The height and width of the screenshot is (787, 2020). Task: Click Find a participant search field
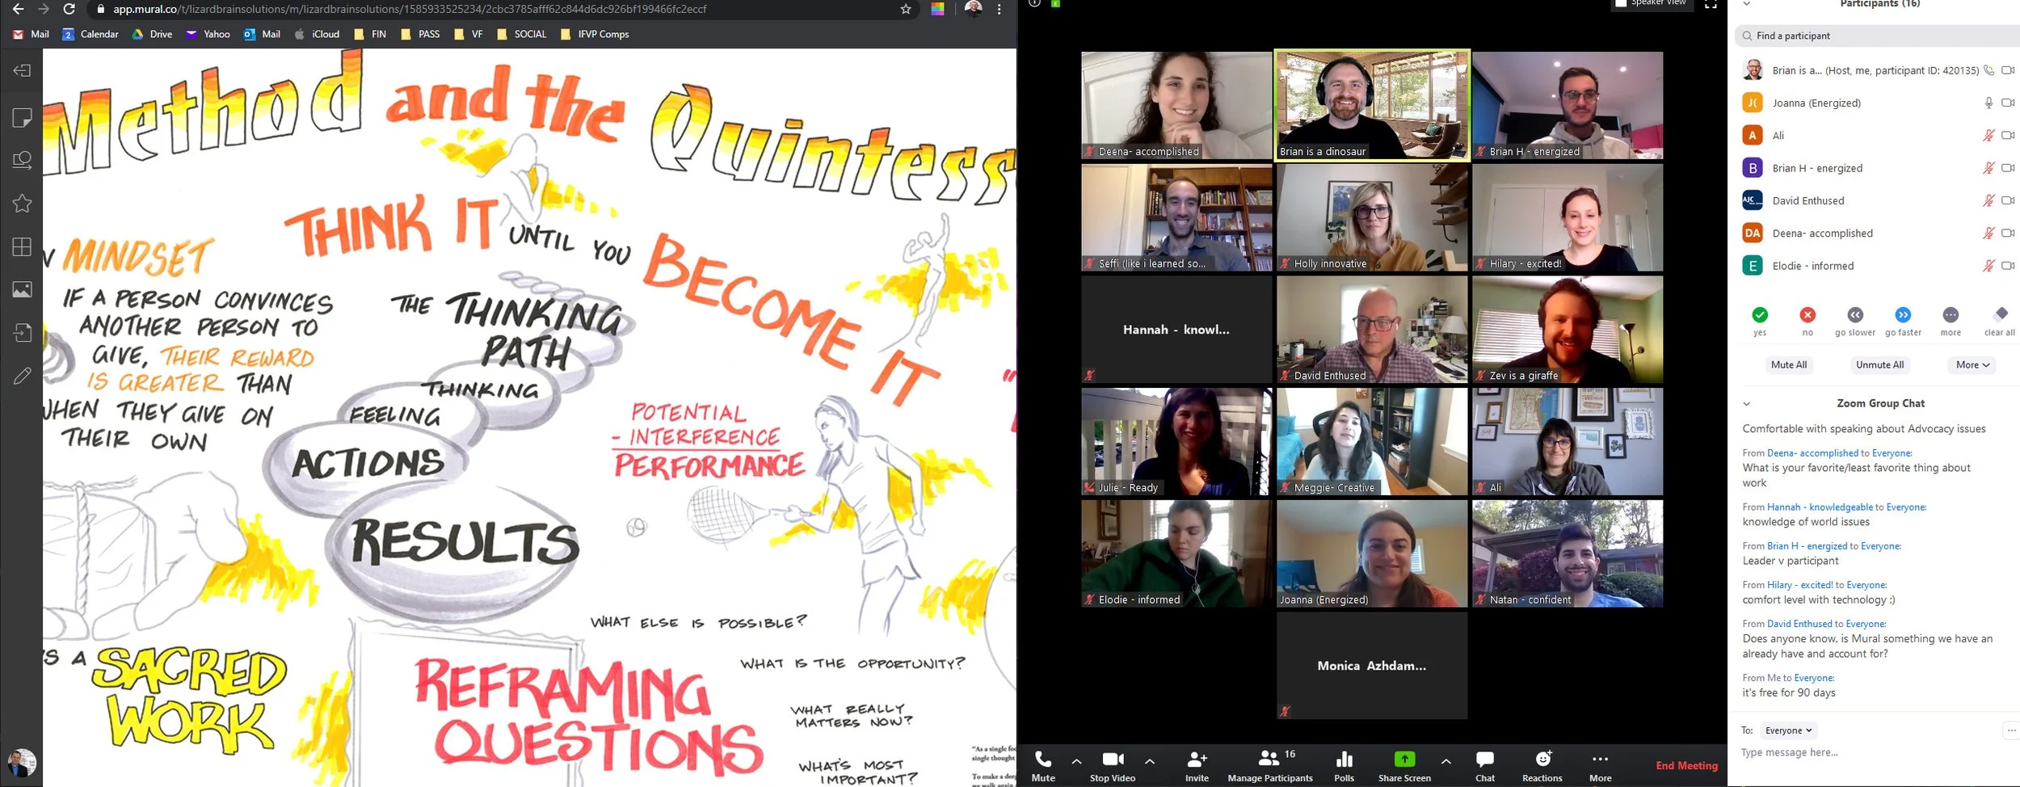coord(1877,36)
